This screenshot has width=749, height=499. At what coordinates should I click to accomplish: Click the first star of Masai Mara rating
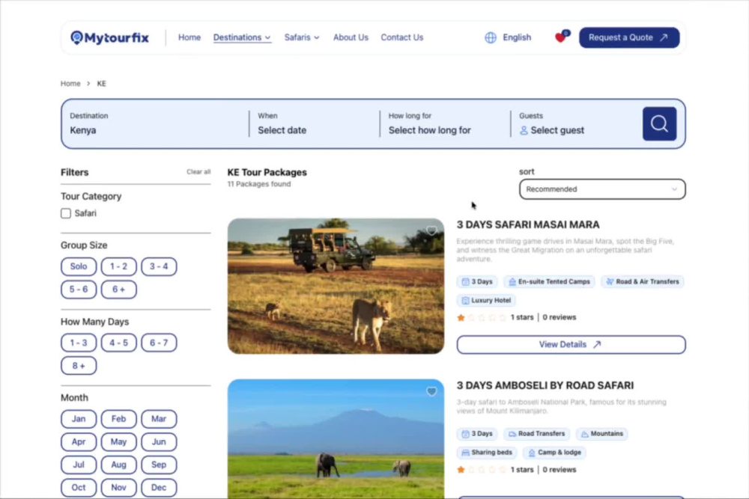461,317
